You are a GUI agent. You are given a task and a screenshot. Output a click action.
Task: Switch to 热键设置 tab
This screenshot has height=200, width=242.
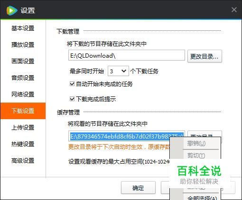(23, 144)
